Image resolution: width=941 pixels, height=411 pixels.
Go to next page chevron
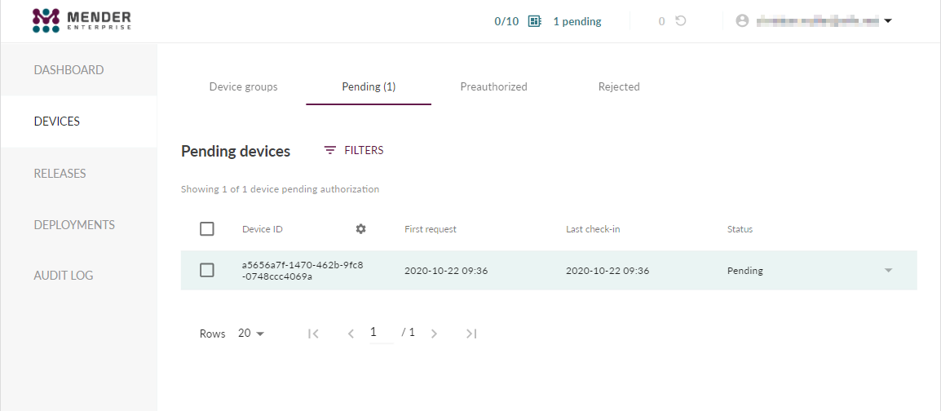[x=434, y=334]
